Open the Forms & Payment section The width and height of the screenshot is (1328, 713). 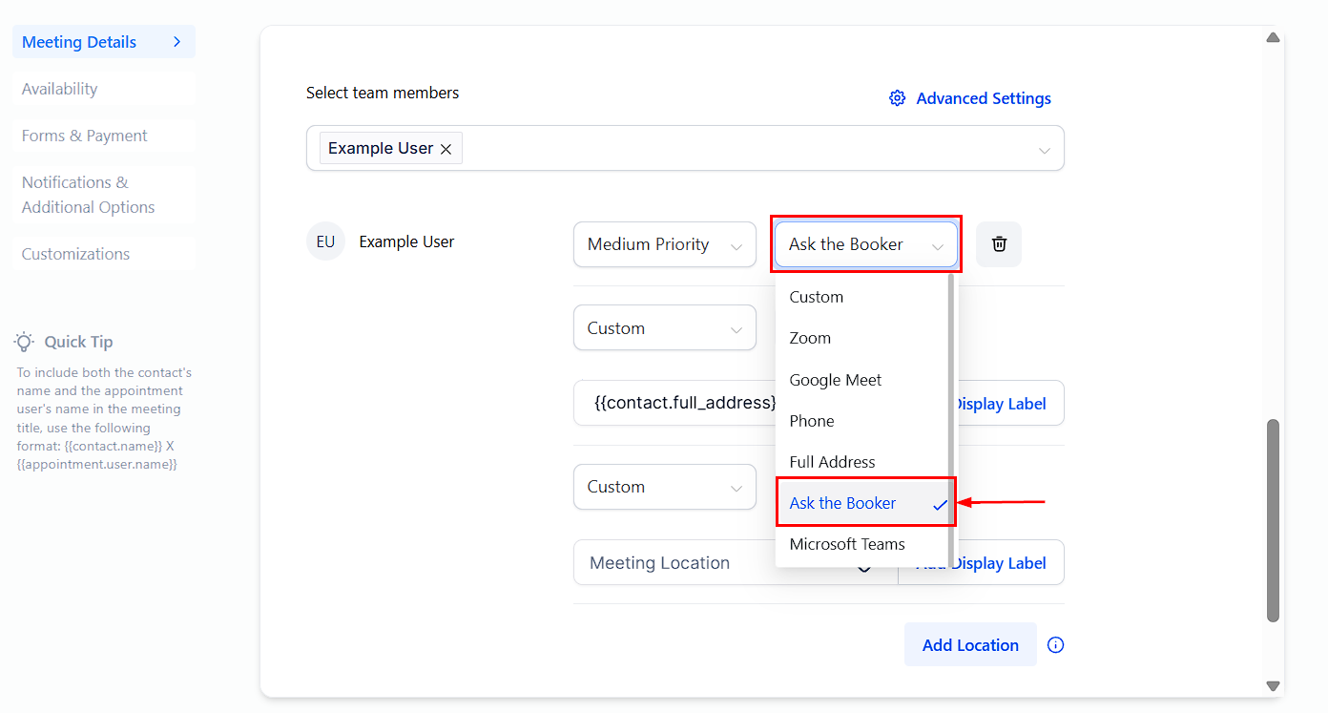click(85, 136)
